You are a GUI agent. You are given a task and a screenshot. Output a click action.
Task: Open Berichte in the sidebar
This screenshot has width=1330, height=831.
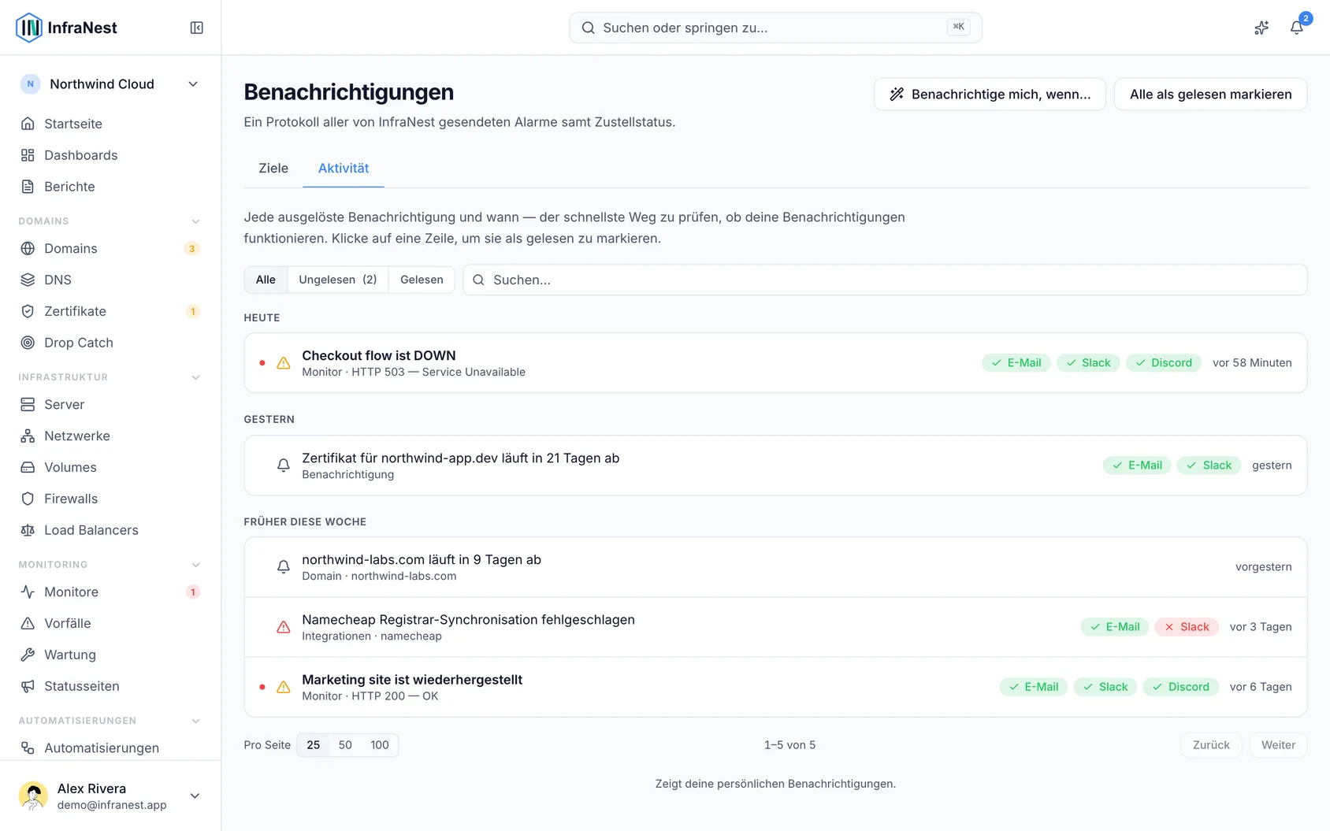[x=110, y=187]
